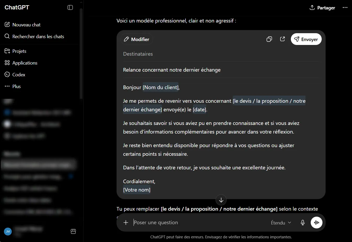This screenshot has height=242, width=352.
Task: Click the Applications grid icon
Action: coord(7,63)
